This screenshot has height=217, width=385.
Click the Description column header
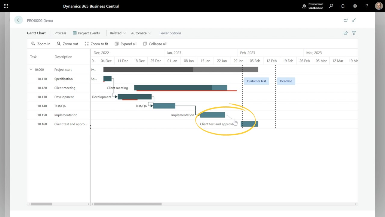[63, 57]
